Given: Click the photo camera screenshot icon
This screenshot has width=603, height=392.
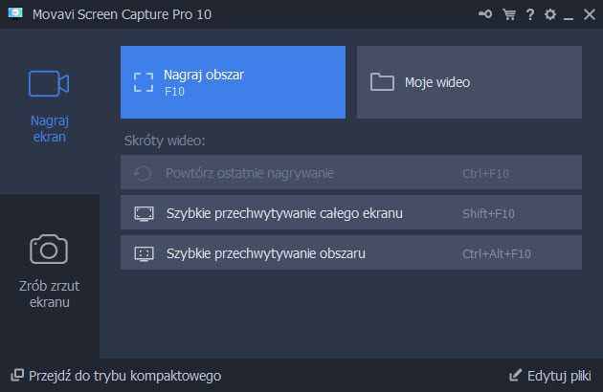Looking at the screenshot, I should pos(49,249).
